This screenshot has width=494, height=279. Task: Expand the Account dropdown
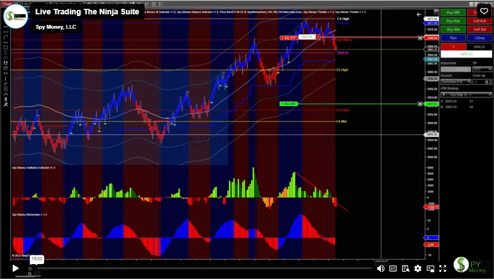(455, 81)
